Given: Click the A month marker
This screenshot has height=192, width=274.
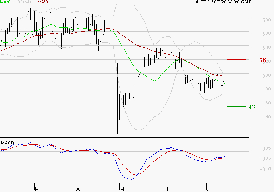Looking at the screenshot, I should [78, 189].
